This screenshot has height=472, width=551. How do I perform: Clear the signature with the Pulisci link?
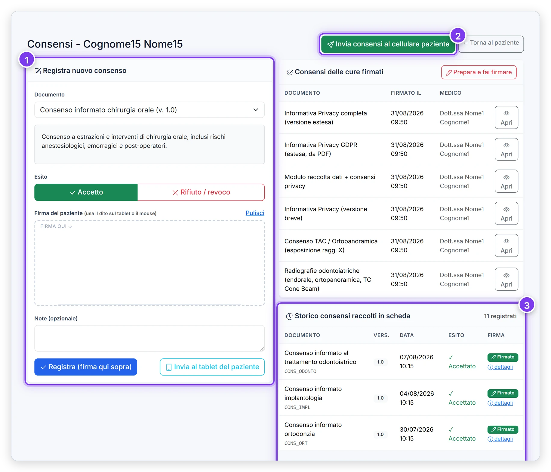[255, 213]
